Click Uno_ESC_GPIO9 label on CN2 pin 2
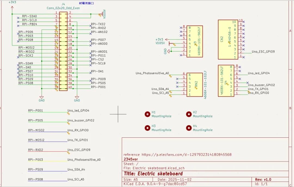Image resolution: width=294 pixels, height=187 pixels. point(263,52)
